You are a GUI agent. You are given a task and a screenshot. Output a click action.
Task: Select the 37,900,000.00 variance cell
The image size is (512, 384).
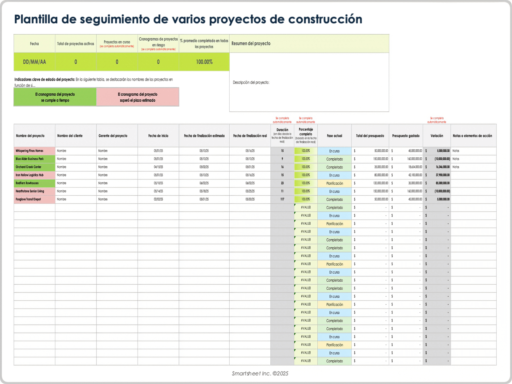click(437, 175)
